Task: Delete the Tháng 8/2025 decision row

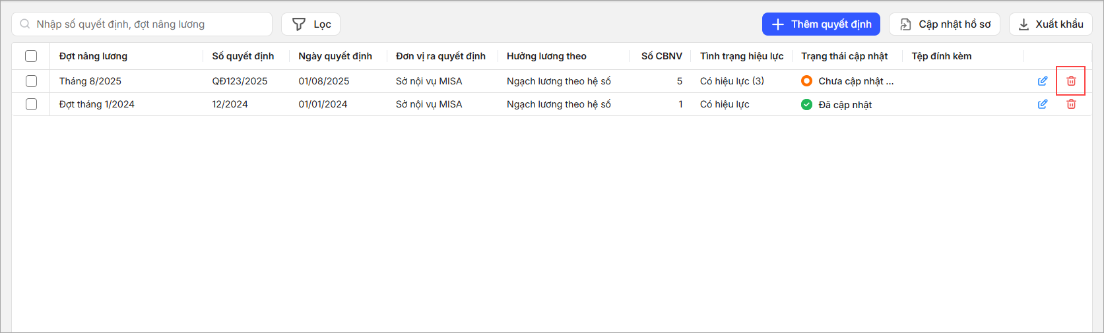Action: [1071, 81]
